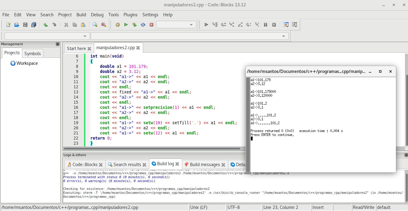
Task: Close the Management panel
Action: 58,44
